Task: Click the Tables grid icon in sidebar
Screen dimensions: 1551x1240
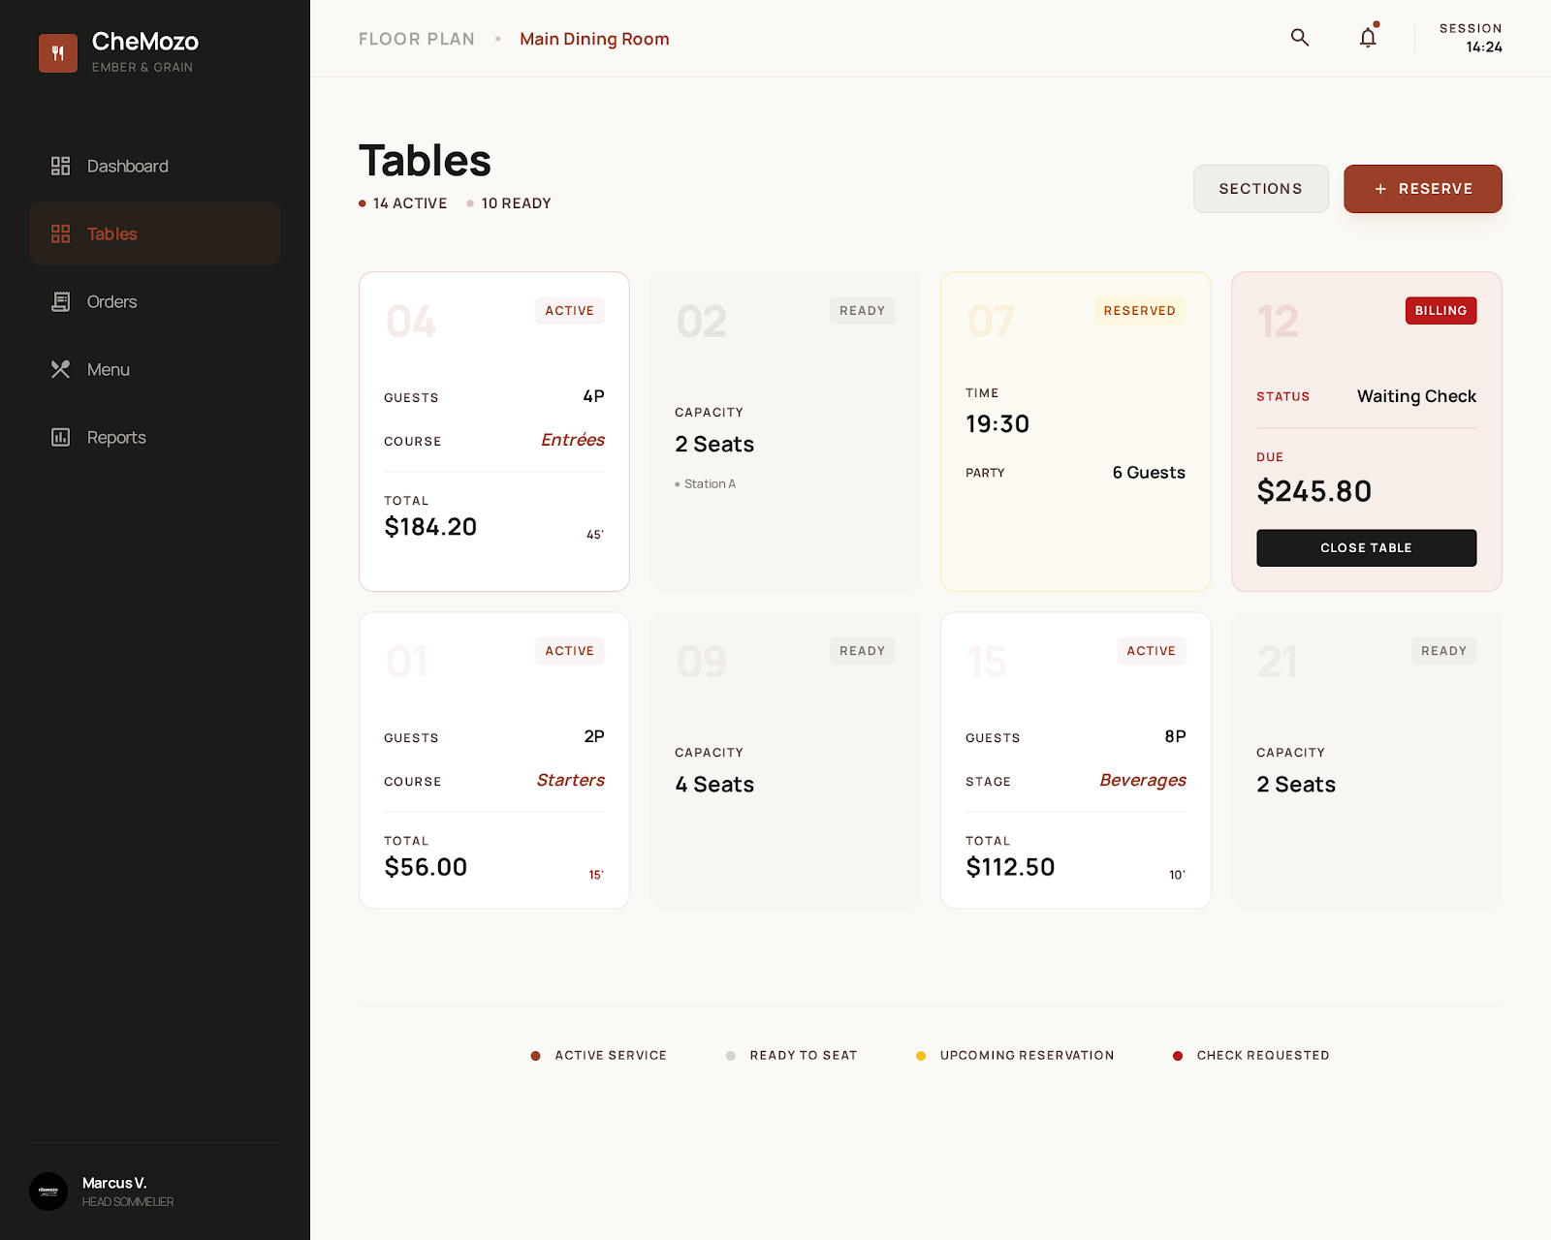Action: tap(60, 233)
